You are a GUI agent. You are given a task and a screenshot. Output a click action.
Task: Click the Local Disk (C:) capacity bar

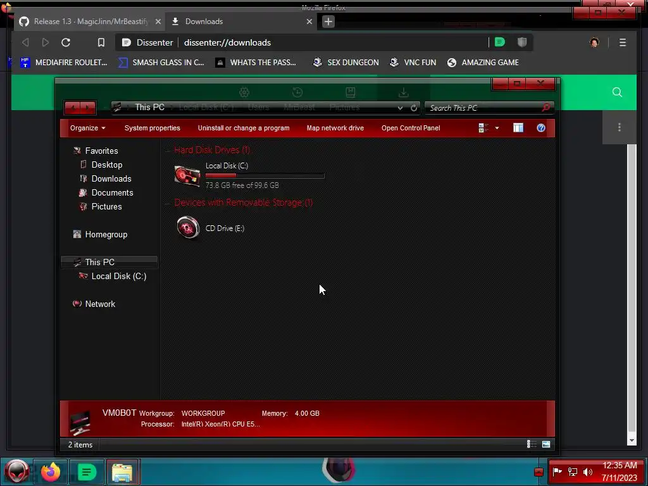pyautogui.click(x=265, y=176)
